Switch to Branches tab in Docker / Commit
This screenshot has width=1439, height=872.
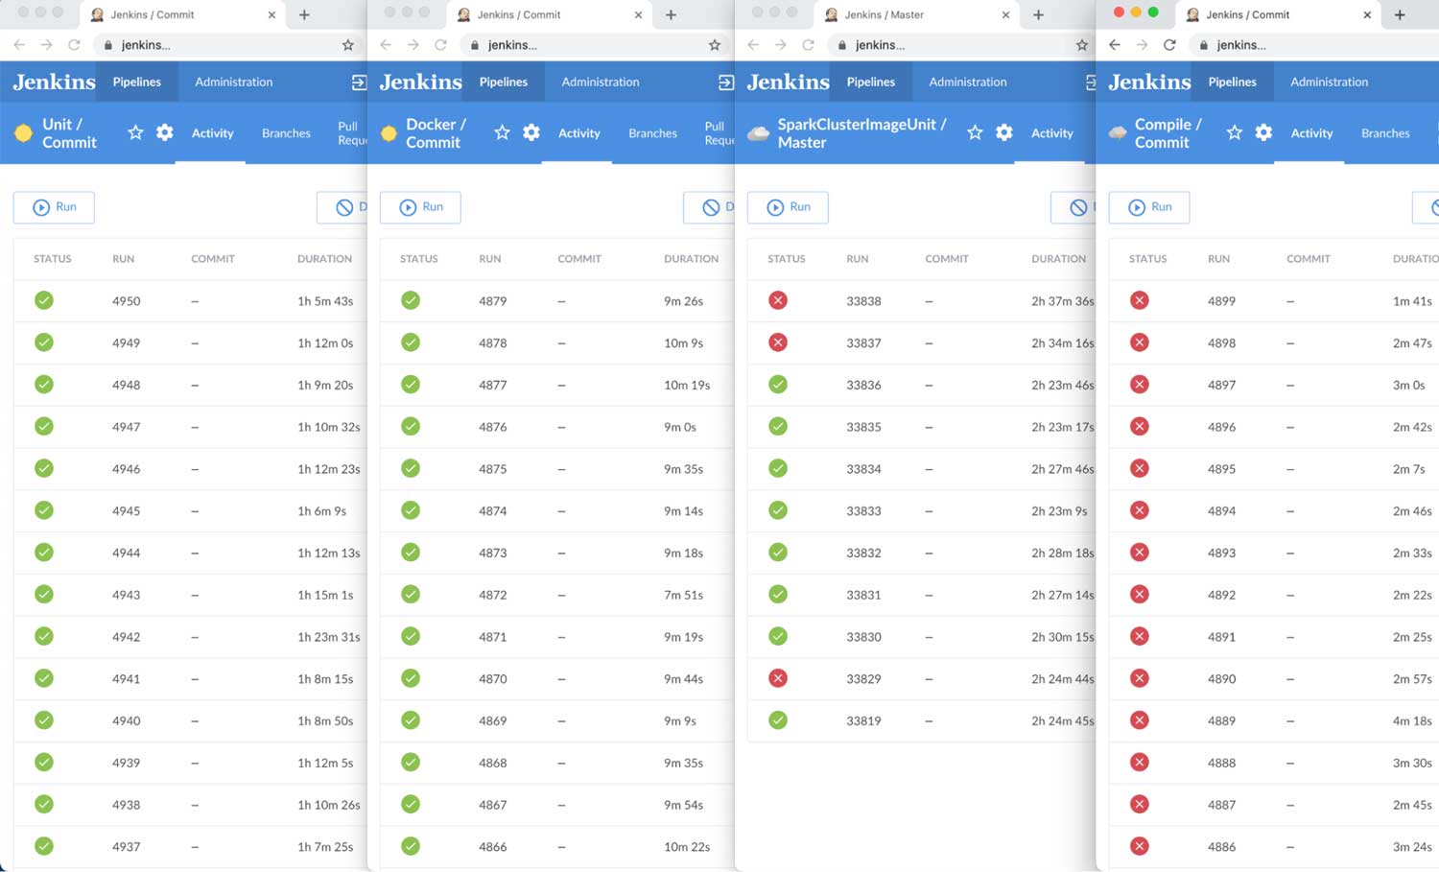tap(652, 133)
